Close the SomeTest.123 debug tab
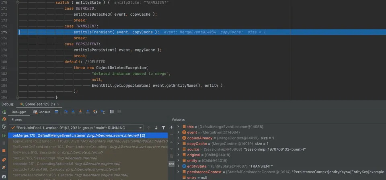 tap(58, 104)
